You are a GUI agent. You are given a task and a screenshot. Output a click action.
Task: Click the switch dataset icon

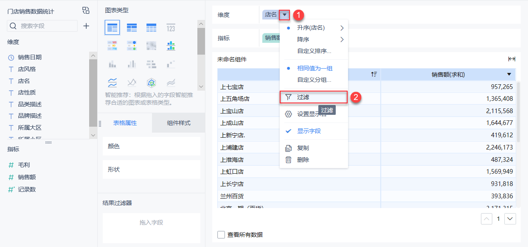point(86,11)
